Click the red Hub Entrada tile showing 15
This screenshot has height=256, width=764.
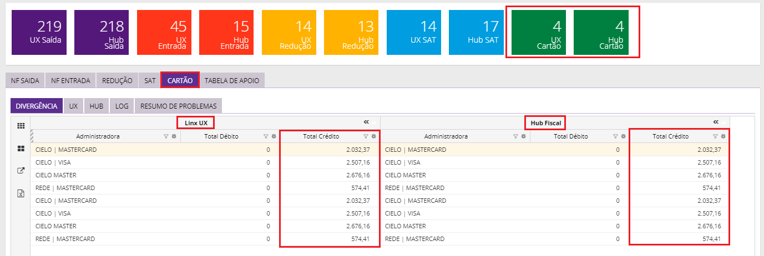[x=226, y=33]
